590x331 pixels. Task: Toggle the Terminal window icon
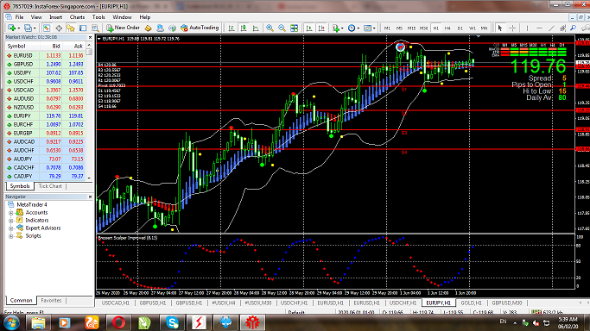tap(83, 28)
